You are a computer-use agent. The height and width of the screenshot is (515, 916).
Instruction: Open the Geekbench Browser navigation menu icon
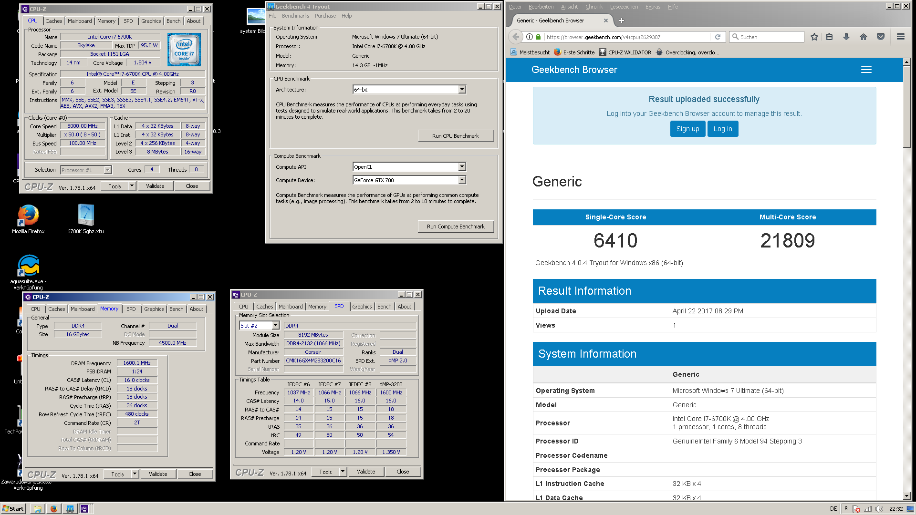click(x=866, y=70)
